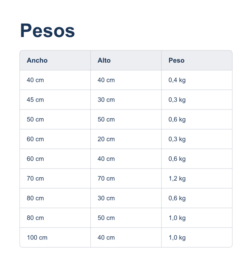The image size is (252, 267).
Task: Click the 70 cm width cell
Action: pyautogui.click(x=55, y=178)
